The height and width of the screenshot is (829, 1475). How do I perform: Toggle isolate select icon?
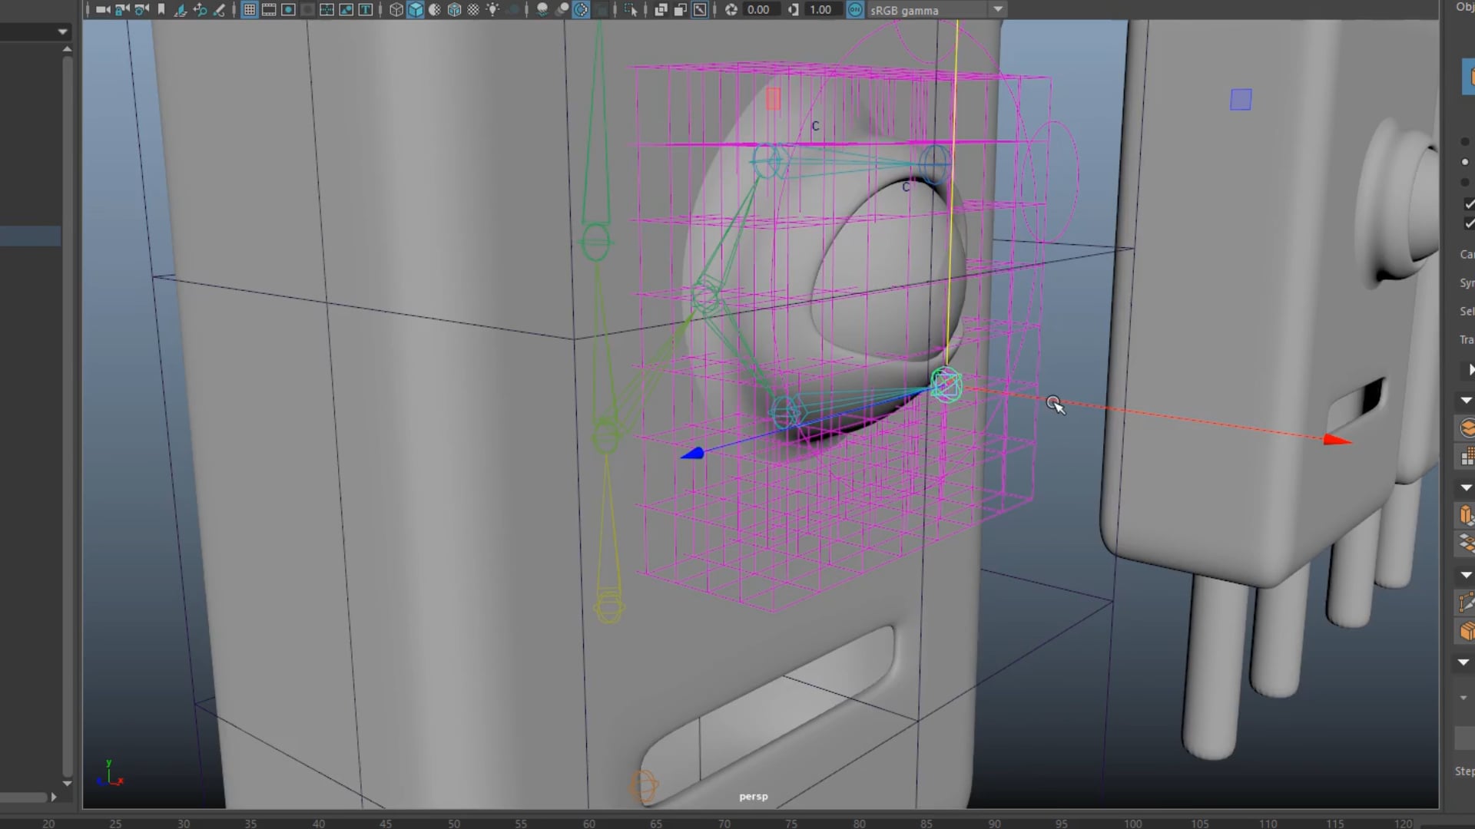(x=631, y=10)
